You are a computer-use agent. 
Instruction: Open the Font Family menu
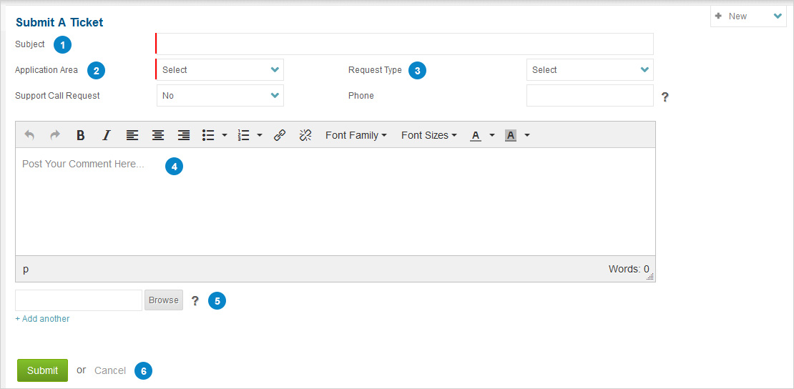coord(356,135)
